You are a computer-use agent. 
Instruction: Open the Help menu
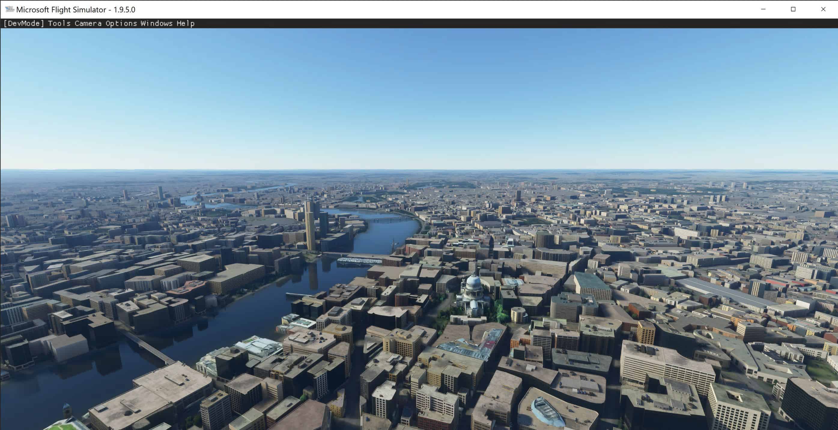[185, 23]
